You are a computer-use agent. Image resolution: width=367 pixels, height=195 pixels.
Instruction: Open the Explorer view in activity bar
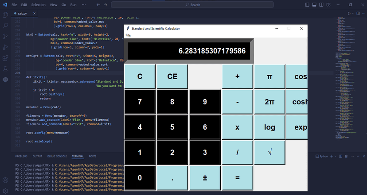coord(5,15)
